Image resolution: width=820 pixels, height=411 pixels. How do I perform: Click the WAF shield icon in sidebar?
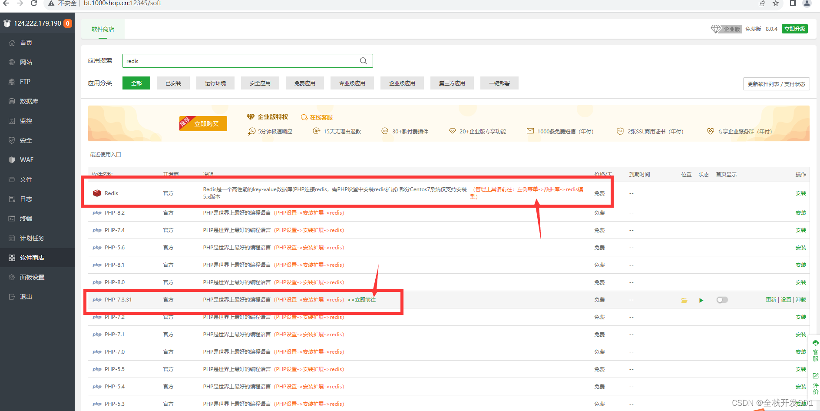tap(12, 160)
